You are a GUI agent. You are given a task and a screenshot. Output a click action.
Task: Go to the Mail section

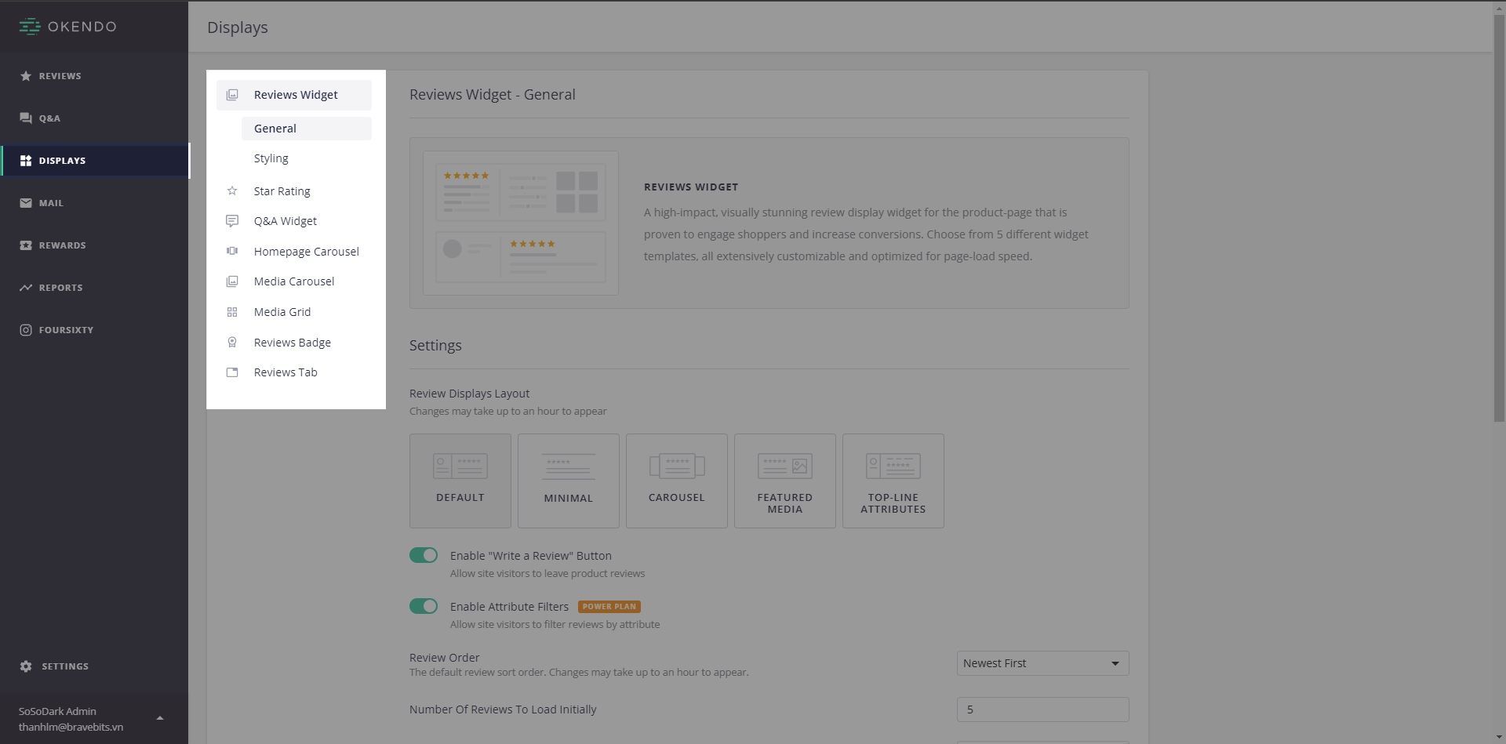[94, 203]
